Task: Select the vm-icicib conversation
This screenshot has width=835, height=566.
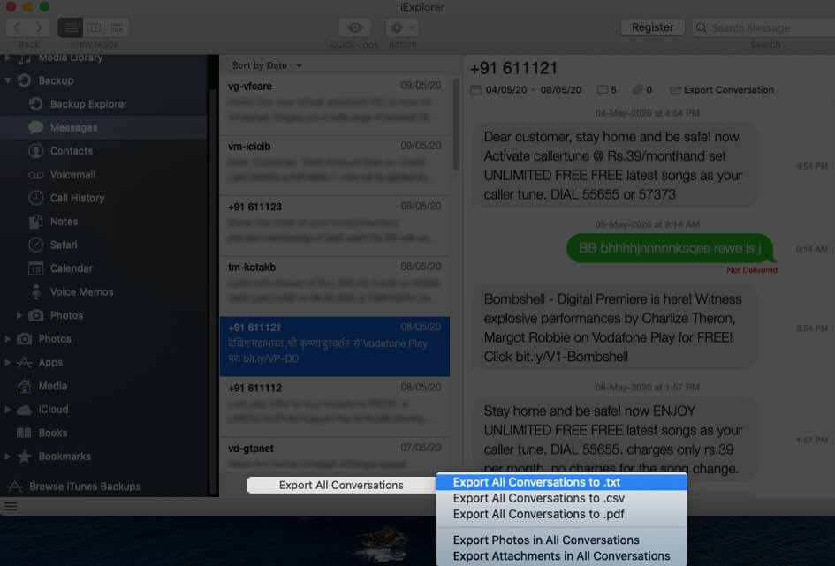Action: (334, 164)
